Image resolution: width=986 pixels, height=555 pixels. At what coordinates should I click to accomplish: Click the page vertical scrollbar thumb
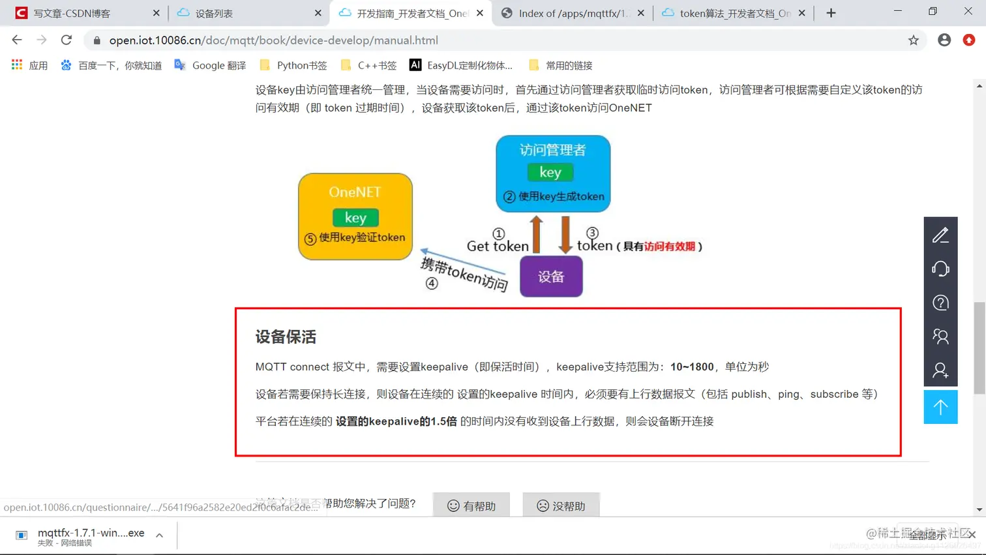coord(979,348)
